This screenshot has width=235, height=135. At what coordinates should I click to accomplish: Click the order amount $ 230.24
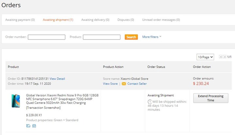pyautogui.click(x=201, y=83)
